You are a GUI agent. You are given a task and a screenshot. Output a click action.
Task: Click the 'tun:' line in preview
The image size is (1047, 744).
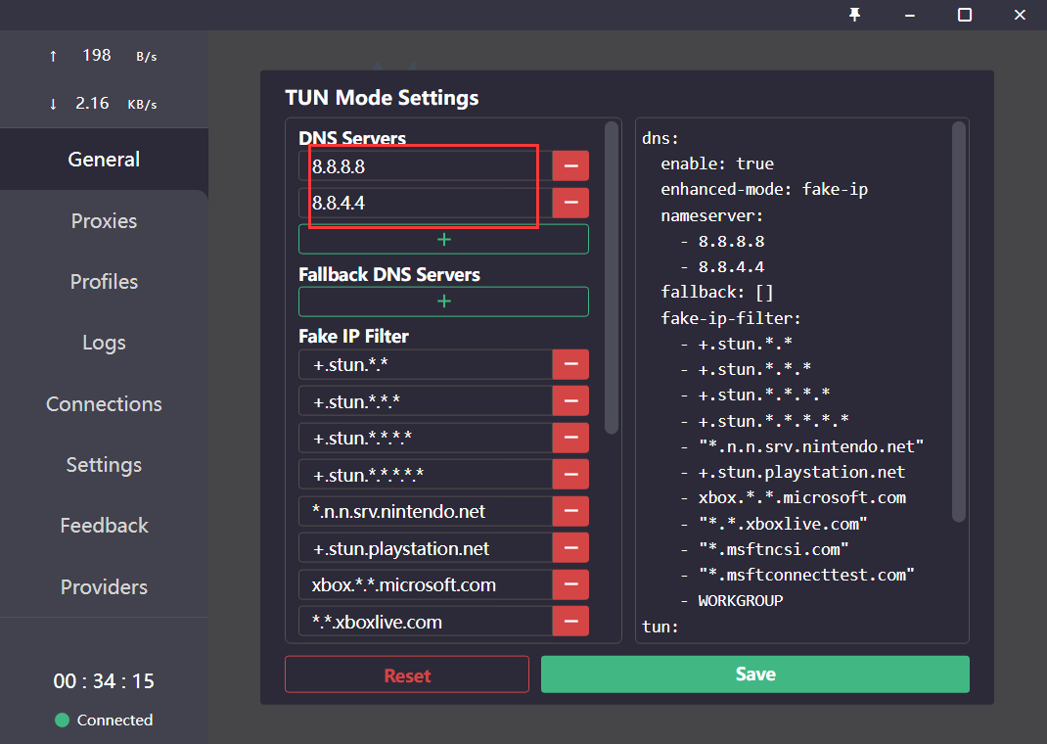[x=660, y=627]
